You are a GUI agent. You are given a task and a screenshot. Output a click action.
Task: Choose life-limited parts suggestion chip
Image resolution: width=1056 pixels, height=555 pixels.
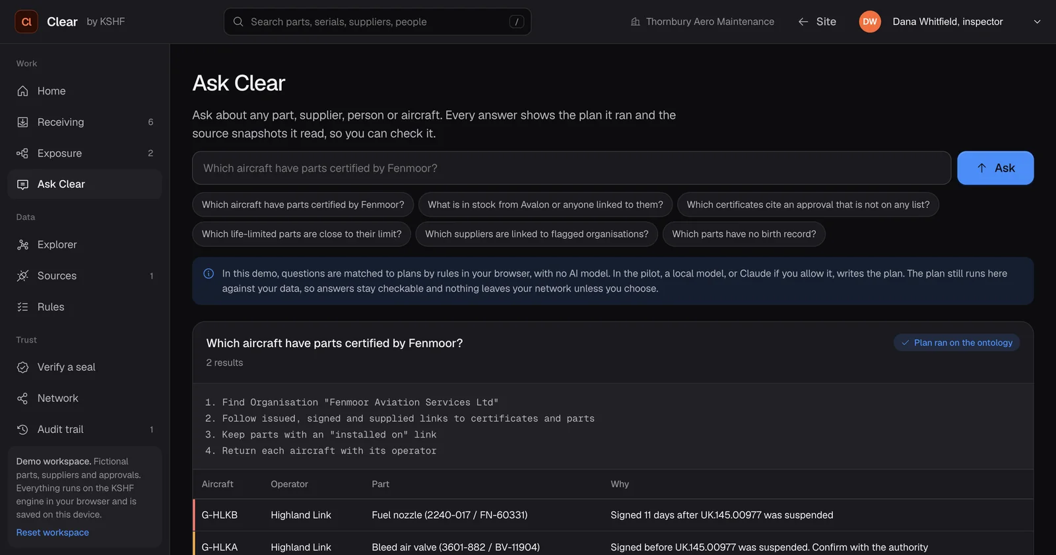[302, 234]
